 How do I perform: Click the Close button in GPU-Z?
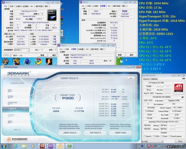(180, 141)
